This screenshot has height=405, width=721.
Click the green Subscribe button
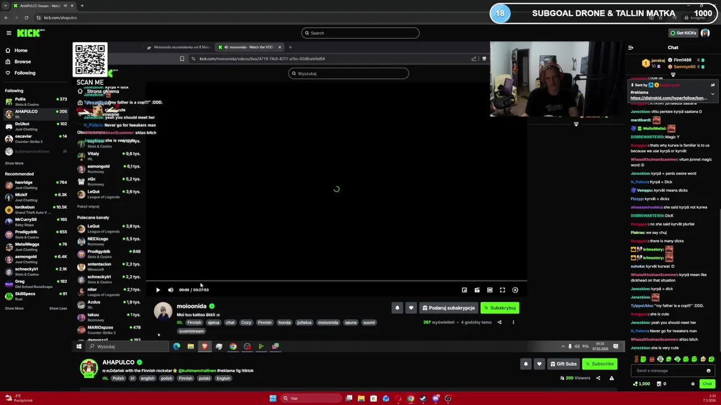599,364
